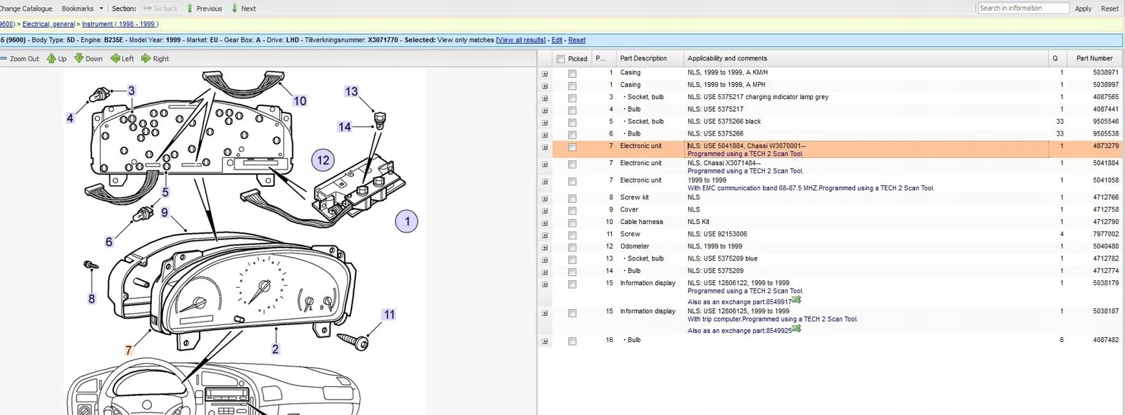
Task: Click the green Down arrow icon
Action: click(x=79, y=59)
